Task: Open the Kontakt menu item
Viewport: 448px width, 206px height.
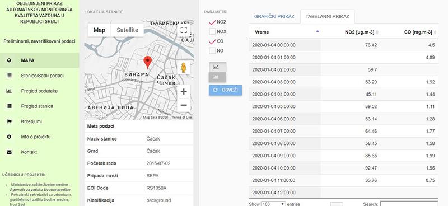Action: (x=39, y=152)
